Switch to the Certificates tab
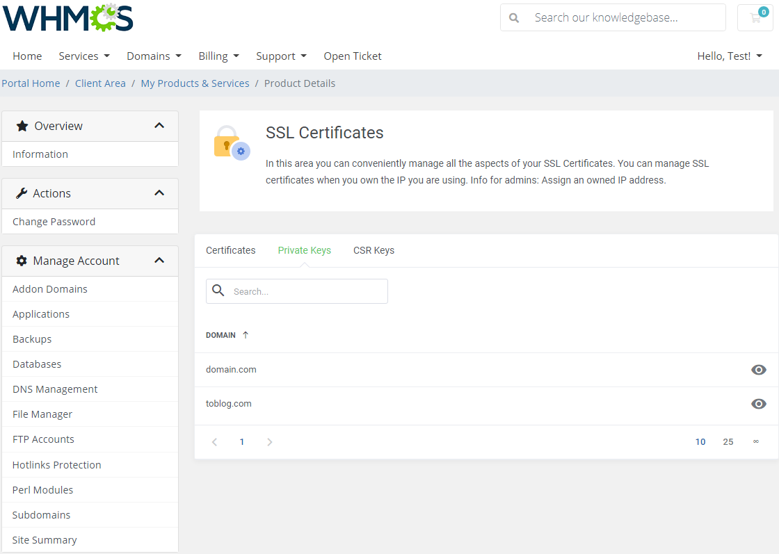The image size is (779, 554). tap(230, 250)
